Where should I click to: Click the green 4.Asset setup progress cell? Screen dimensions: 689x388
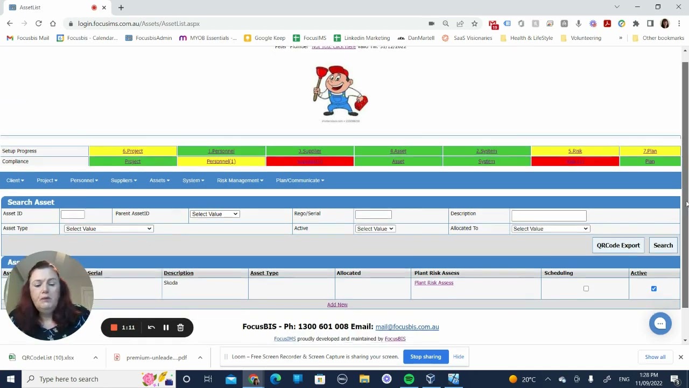(x=398, y=151)
